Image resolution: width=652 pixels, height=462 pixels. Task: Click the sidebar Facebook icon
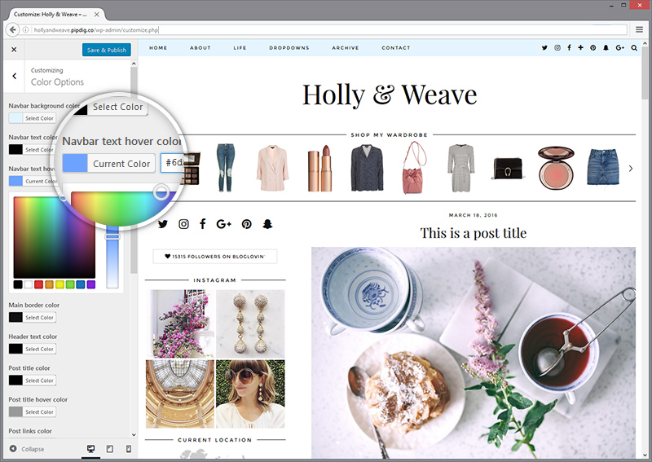(x=202, y=224)
